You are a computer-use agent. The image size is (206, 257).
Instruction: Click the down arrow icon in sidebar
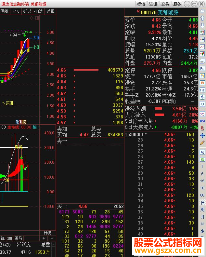202,25
